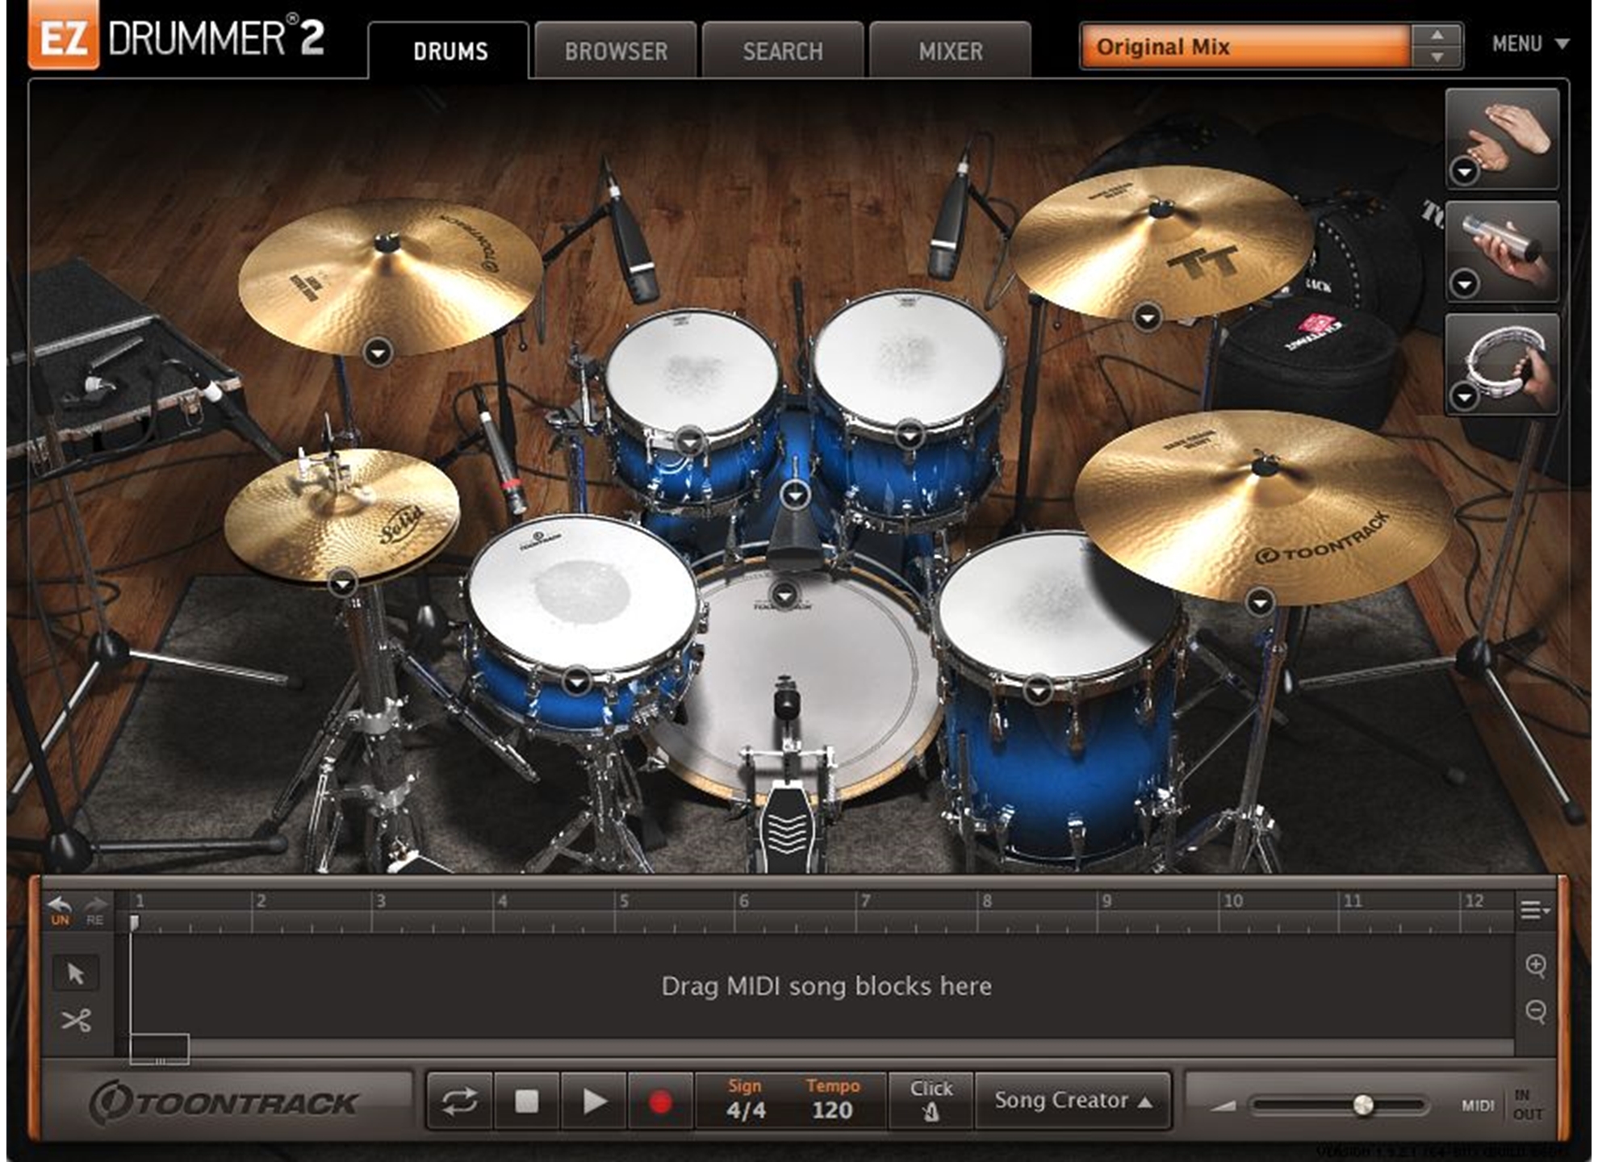The height and width of the screenshot is (1162, 1598).
Task: Click the tempo value 120
Action: [x=832, y=1110]
